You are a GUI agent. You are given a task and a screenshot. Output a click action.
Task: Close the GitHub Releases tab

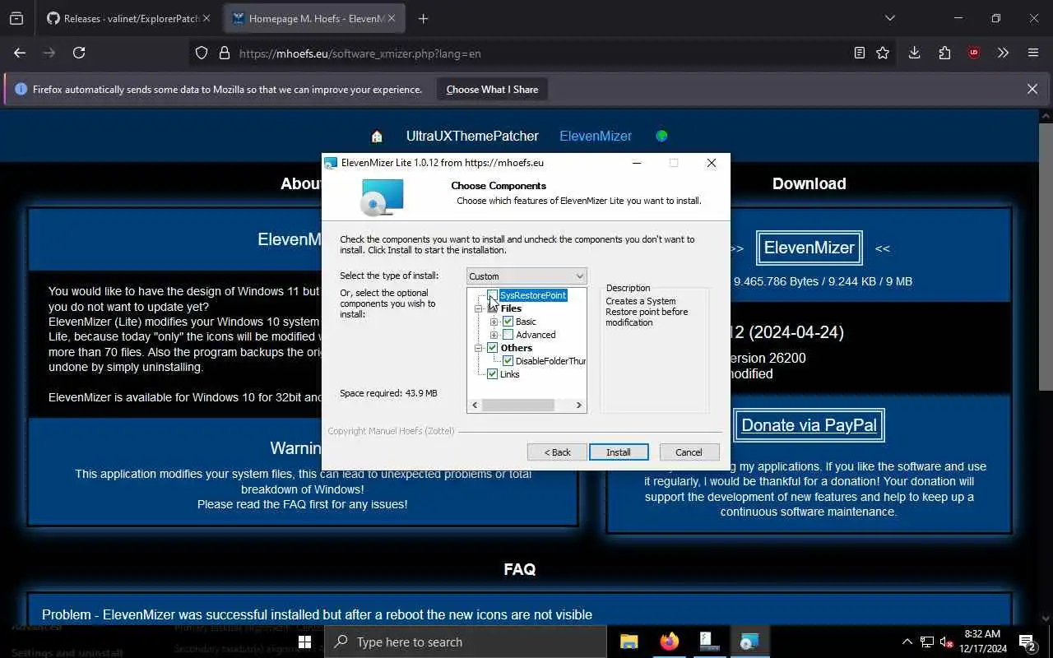206,18
